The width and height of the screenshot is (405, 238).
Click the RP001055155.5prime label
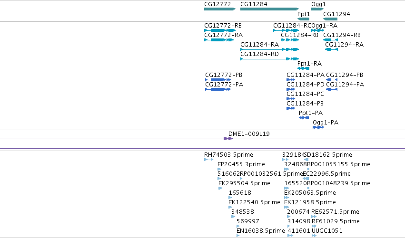click(338, 164)
